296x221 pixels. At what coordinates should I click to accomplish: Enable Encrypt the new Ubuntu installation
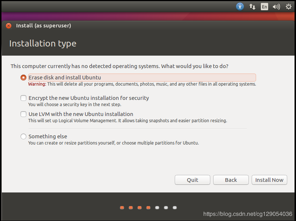pos(23,98)
